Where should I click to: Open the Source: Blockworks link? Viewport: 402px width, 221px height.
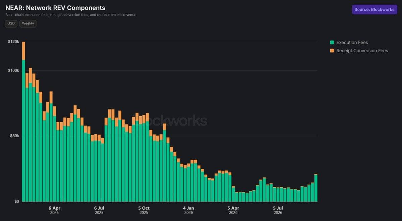374,9
